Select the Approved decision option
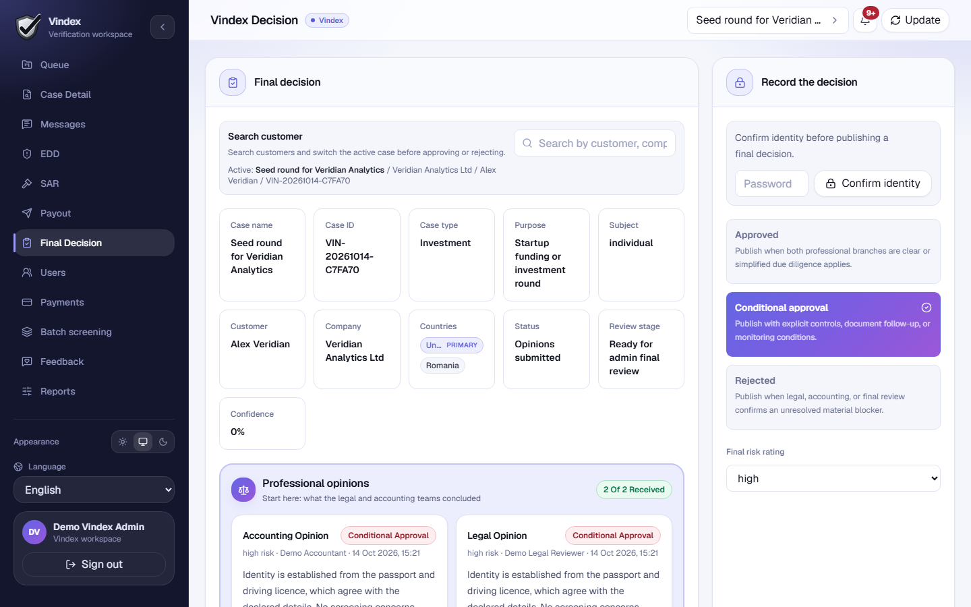Screen dimensions: 971x607 click(833, 252)
